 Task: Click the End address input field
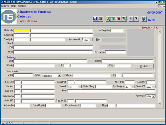50,61
